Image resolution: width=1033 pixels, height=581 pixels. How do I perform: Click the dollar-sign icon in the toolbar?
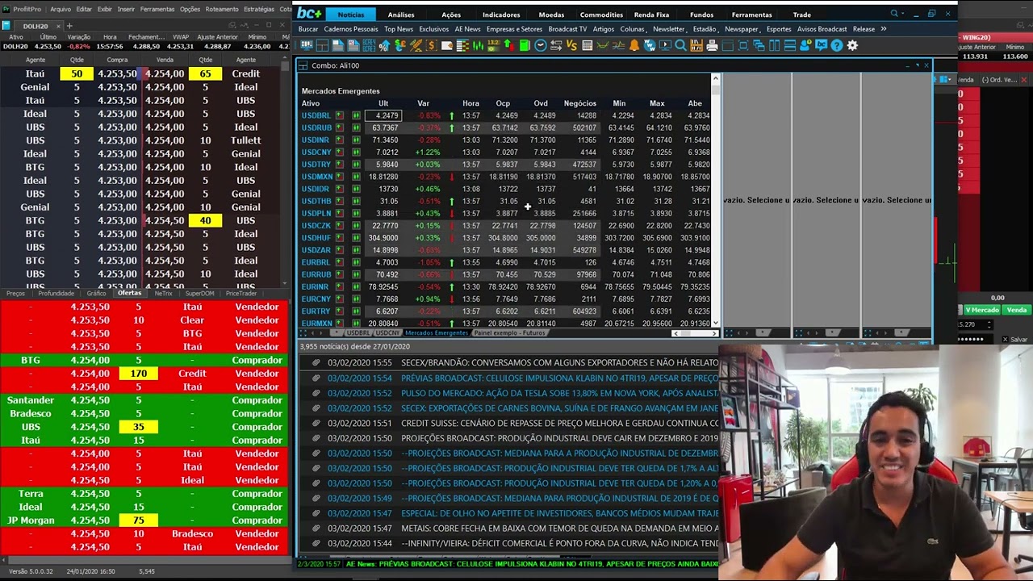(x=432, y=46)
